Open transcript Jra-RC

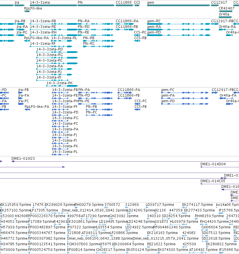click(22, 32)
